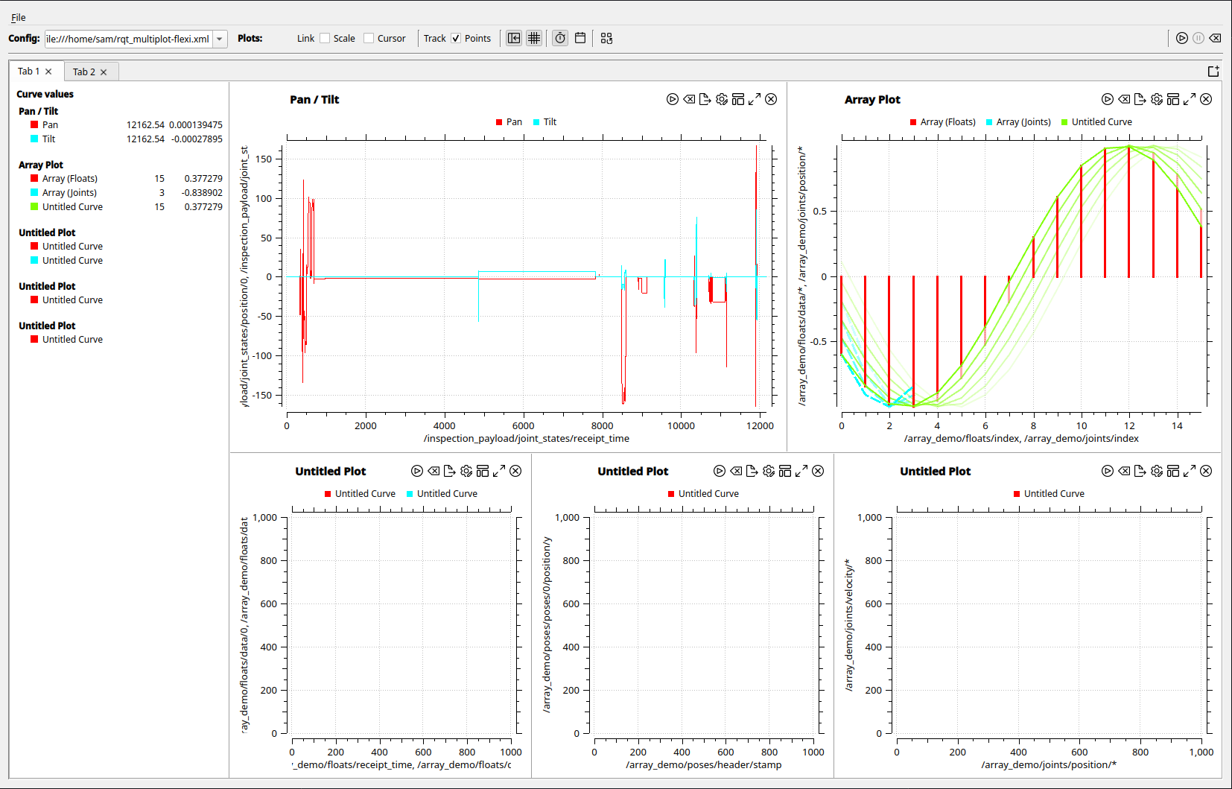Viewport: 1232px width, 789px height.
Task: Run the joints position Untitled Plot
Action: pyautogui.click(x=1108, y=471)
